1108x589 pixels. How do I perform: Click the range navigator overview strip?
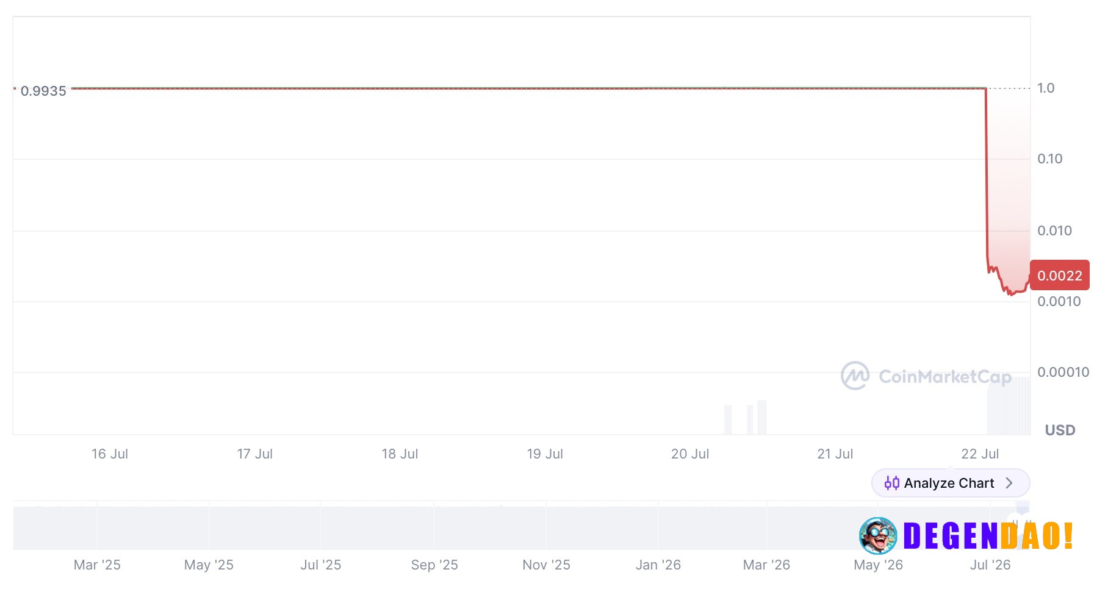coord(521,526)
